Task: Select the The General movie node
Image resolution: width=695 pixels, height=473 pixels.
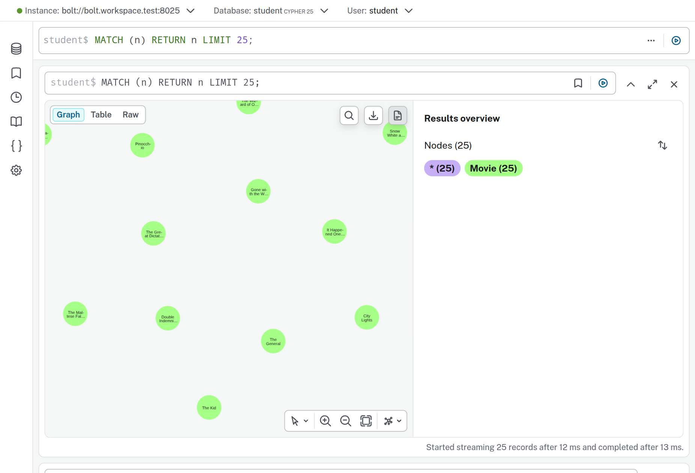Action: click(x=273, y=341)
